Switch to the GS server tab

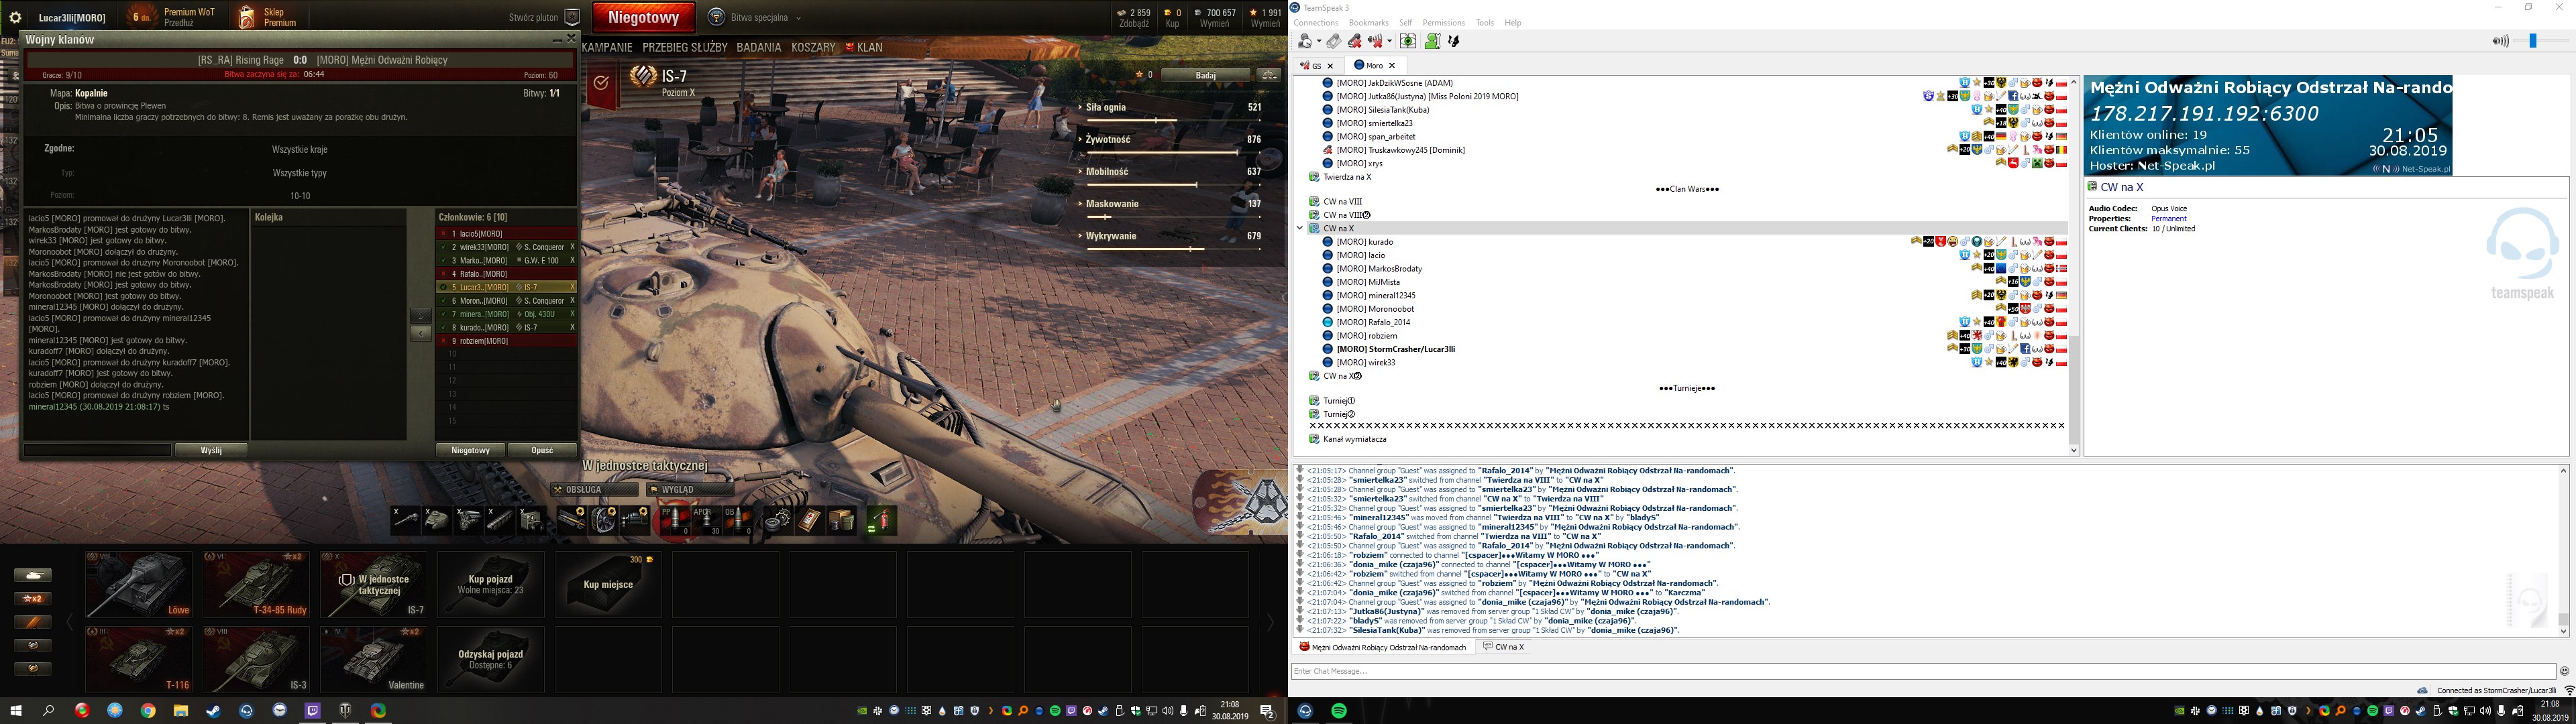(1316, 65)
